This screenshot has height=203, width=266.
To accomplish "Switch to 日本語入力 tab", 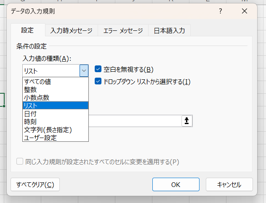I will coord(170,30).
